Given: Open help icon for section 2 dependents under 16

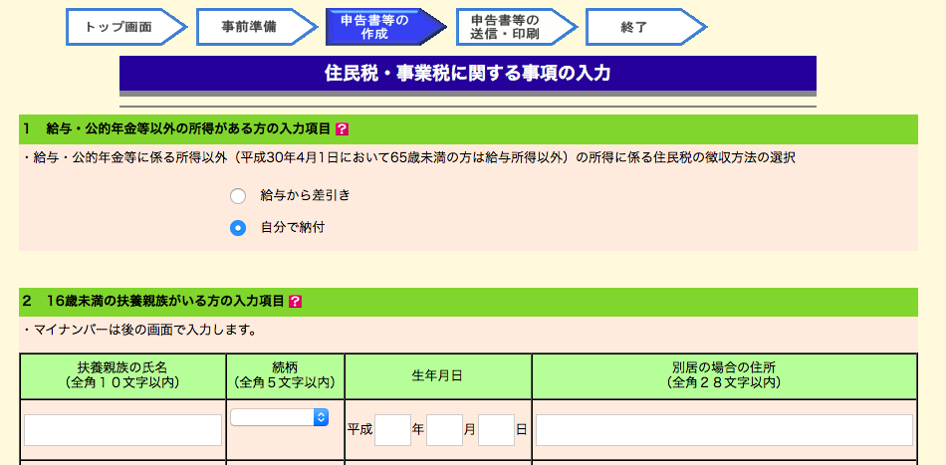Looking at the screenshot, I should pyautogui.click(x=295, y=301).
